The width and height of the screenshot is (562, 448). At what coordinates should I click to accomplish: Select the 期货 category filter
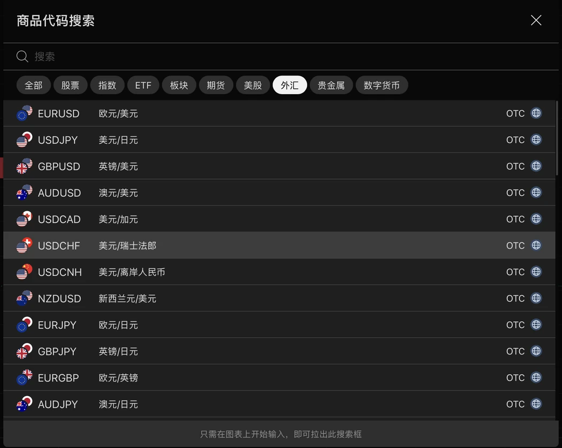[216, 85]
